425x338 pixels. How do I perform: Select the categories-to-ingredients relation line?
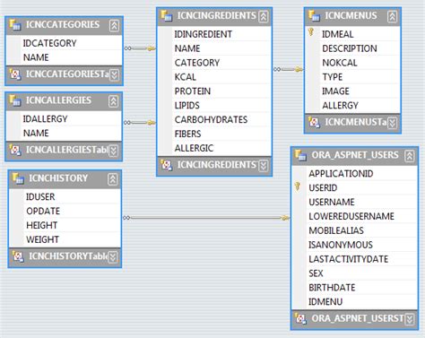[140, 48]
